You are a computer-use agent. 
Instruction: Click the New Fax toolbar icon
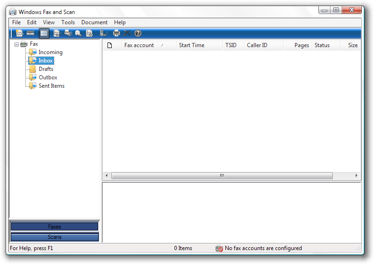(19, 33)
